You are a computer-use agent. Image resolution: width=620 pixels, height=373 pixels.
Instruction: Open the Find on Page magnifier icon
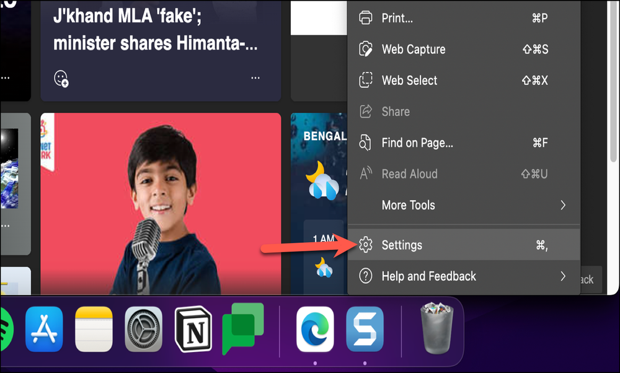(x=366, y=143)
